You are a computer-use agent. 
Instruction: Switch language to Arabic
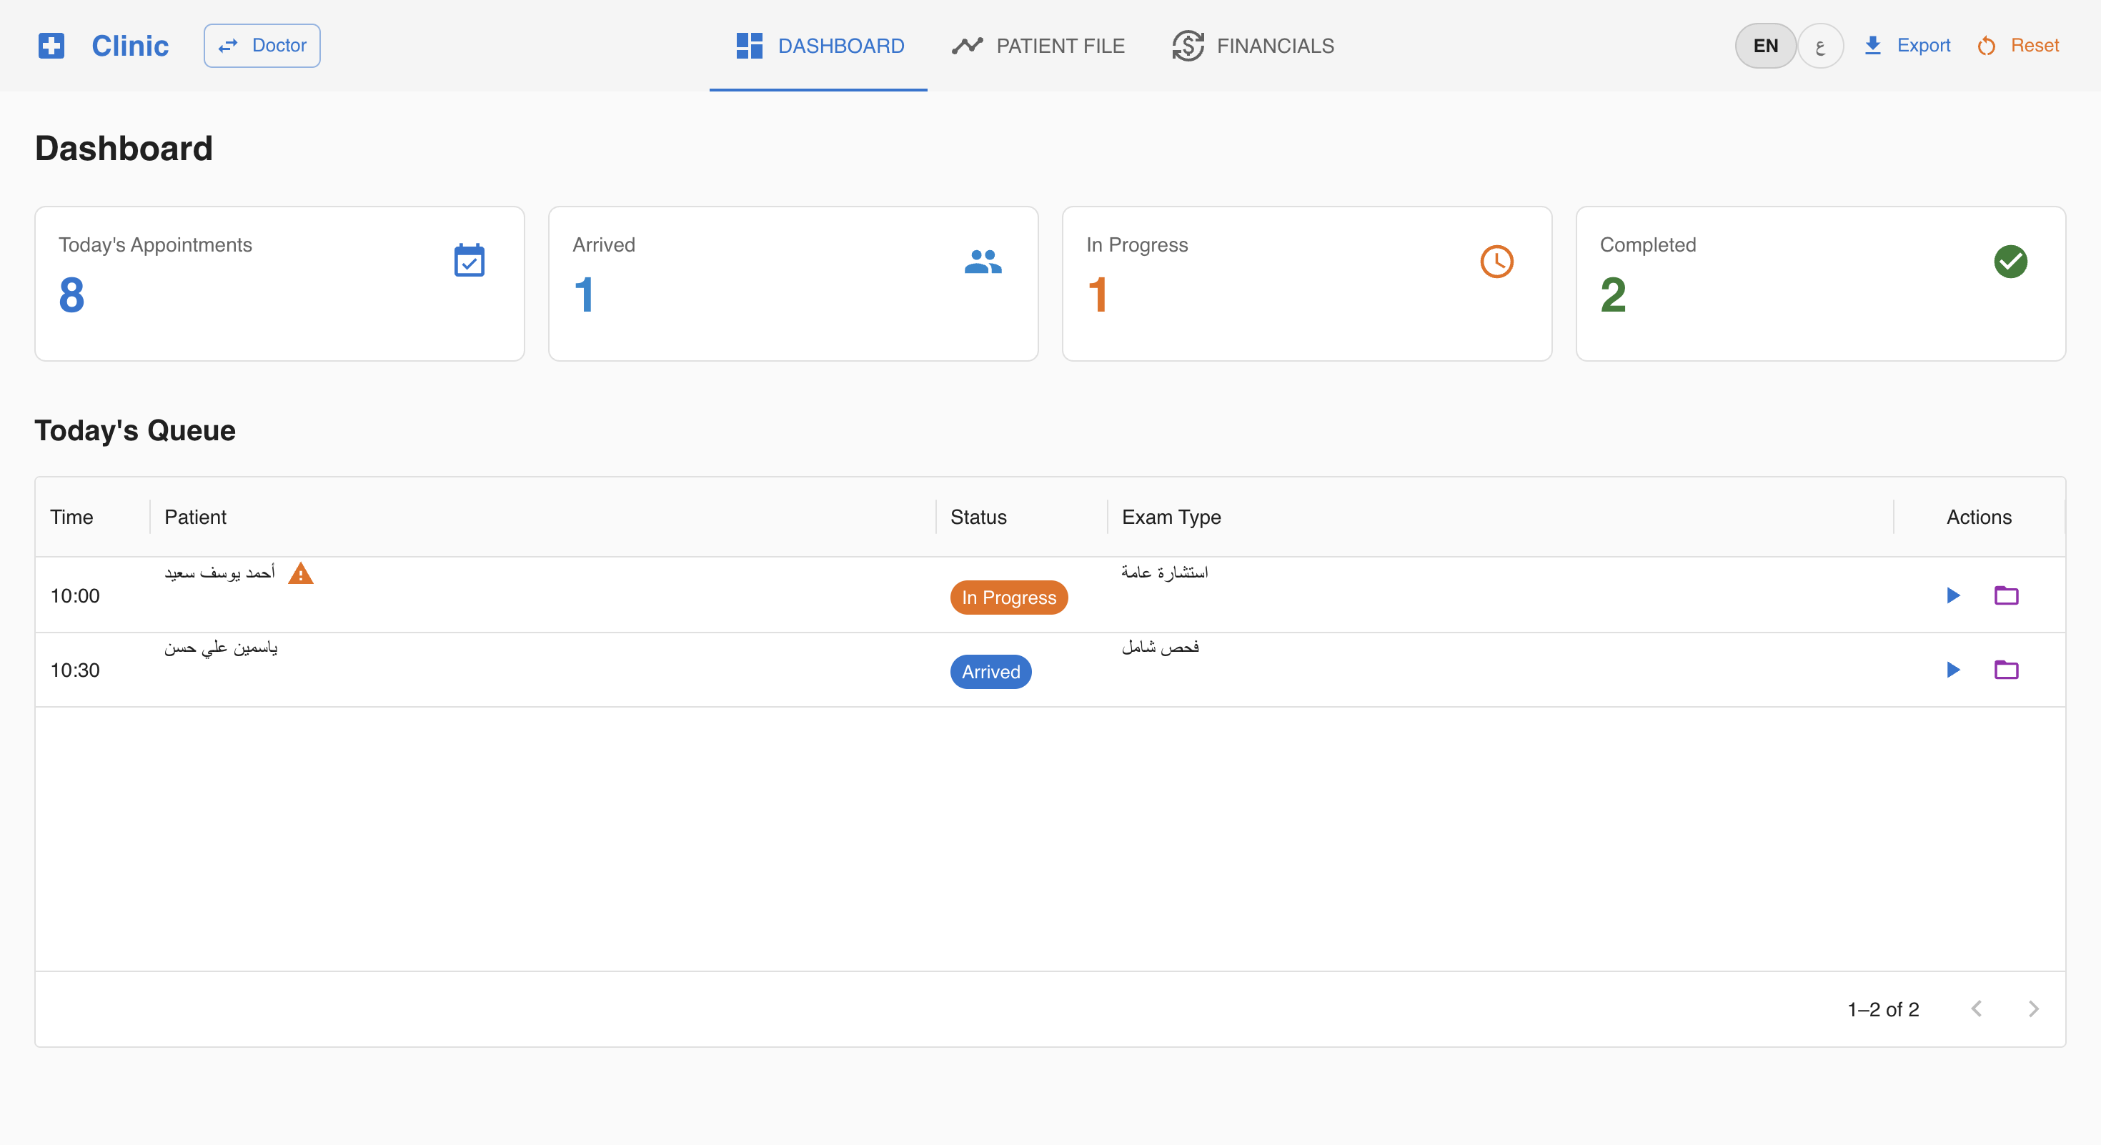[1820, 46]
